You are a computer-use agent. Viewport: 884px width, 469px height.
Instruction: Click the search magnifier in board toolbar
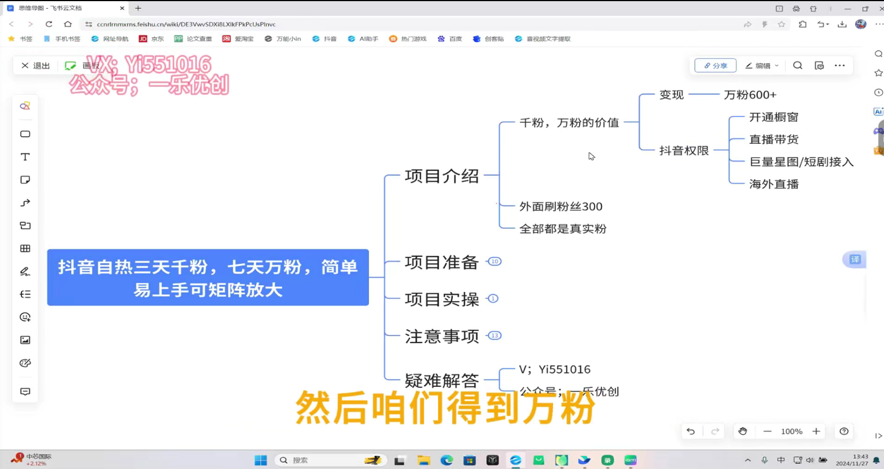pyautogui.click(x=798, y=66)
